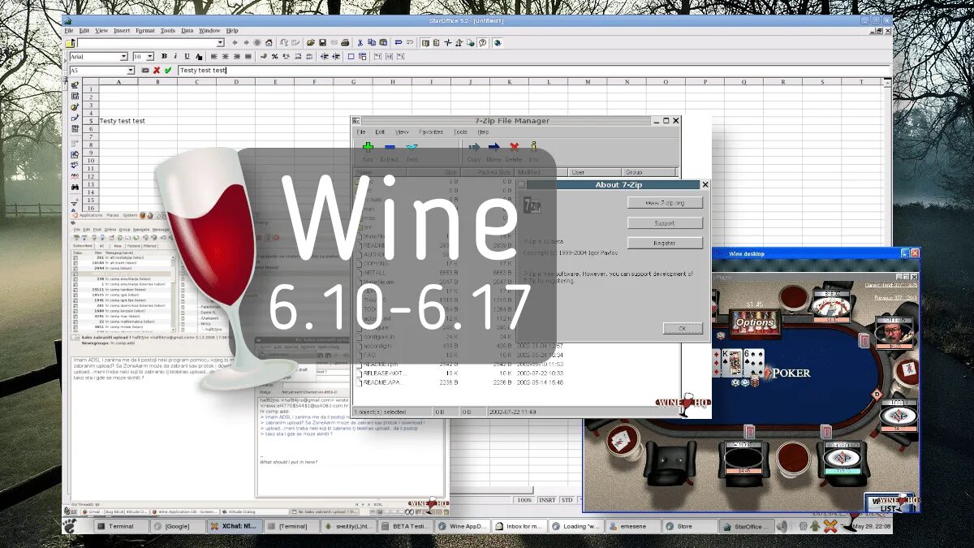Open the font size 10 dropdown
The height and width of the screenshot is (548, 974).
point(150,57)
